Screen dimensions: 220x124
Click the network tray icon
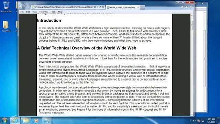tap(202, 121)
